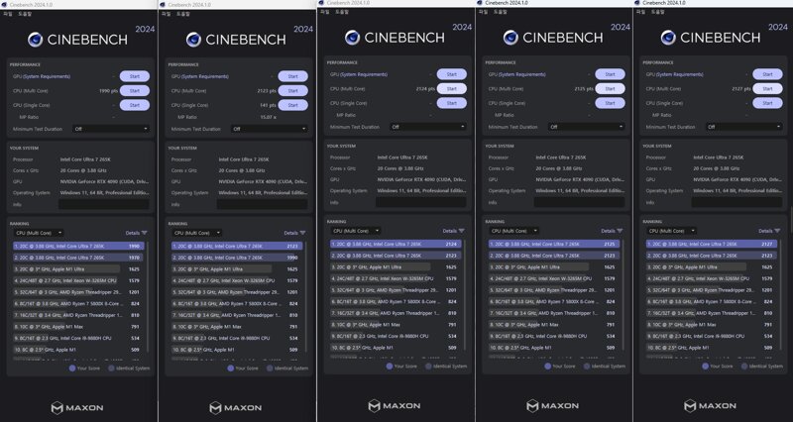Screen dimensions: 793x422
Task: Start CPU Multi Core test, 1990 pts window
Action: tap(135, 91)
